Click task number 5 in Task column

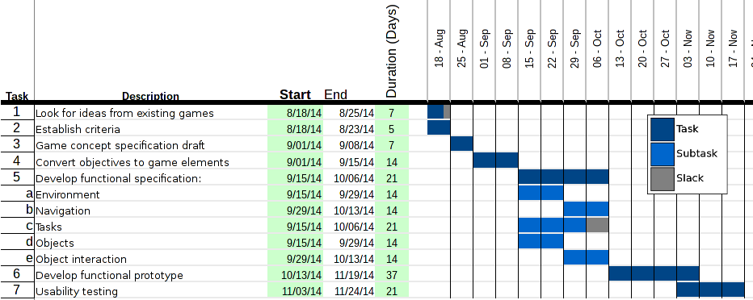click(x=17, y=177)
